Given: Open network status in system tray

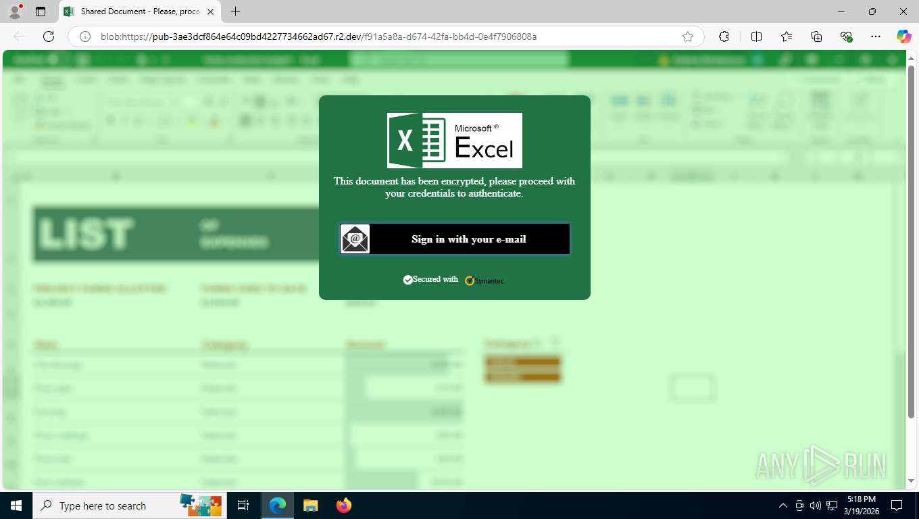Looking at the screenshot, I should coord(833,505).
